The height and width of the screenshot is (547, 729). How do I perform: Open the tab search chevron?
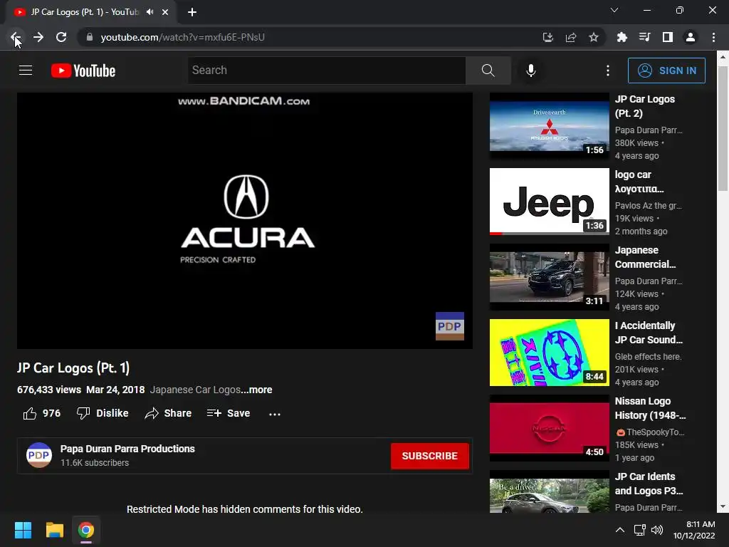tap(614, 10)
